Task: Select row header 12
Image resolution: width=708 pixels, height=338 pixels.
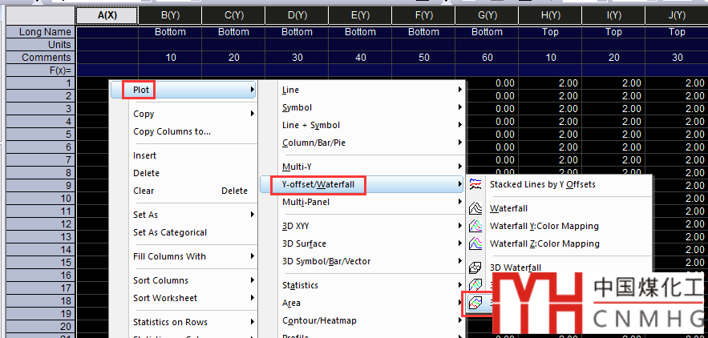Action: coord(41,223)
